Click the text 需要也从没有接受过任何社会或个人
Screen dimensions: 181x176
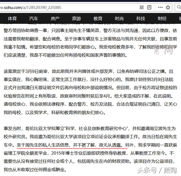pos(38,161)
